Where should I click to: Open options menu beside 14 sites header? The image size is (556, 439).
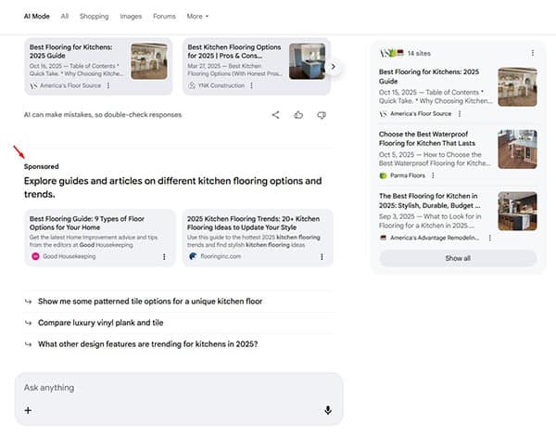click(x=533, y=53)
